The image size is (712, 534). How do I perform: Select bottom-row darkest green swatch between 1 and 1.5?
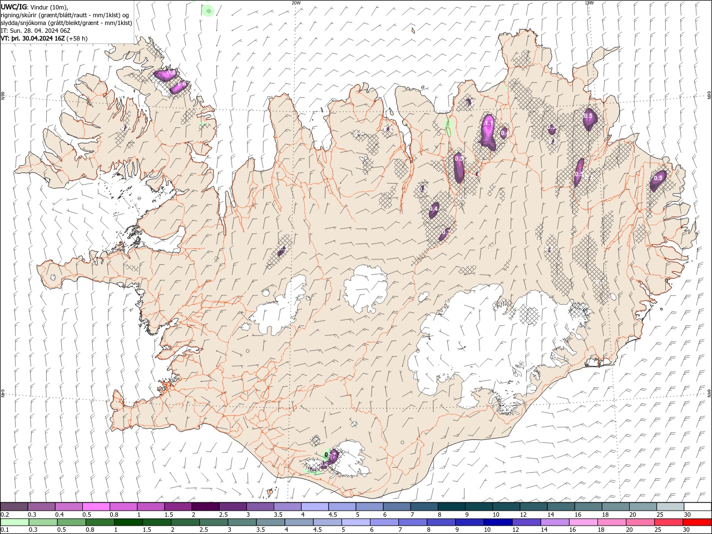point(128,522)
